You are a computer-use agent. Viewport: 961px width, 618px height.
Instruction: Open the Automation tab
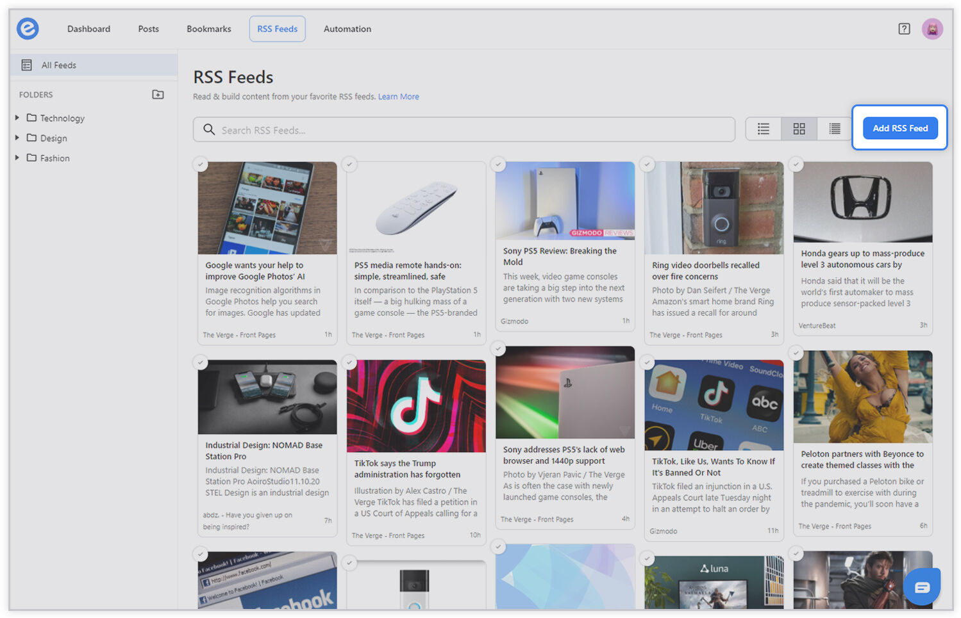(347, 29)
